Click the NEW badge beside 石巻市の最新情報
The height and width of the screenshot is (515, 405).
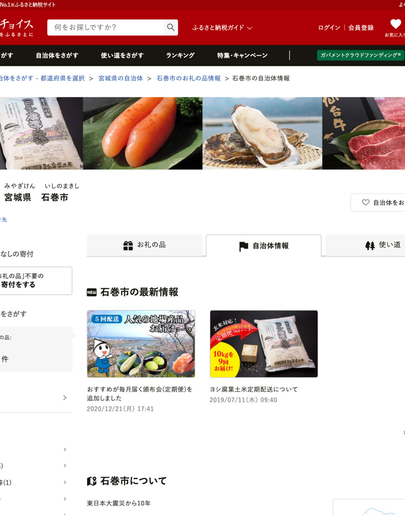point(92,292)
